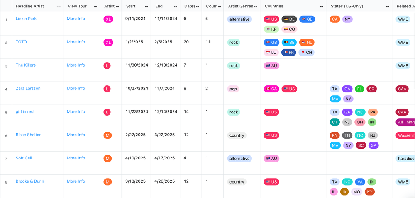The width and height of the screenshot is (415, 198).
Task: Open girl in red artist link
Action: (24, 112)
